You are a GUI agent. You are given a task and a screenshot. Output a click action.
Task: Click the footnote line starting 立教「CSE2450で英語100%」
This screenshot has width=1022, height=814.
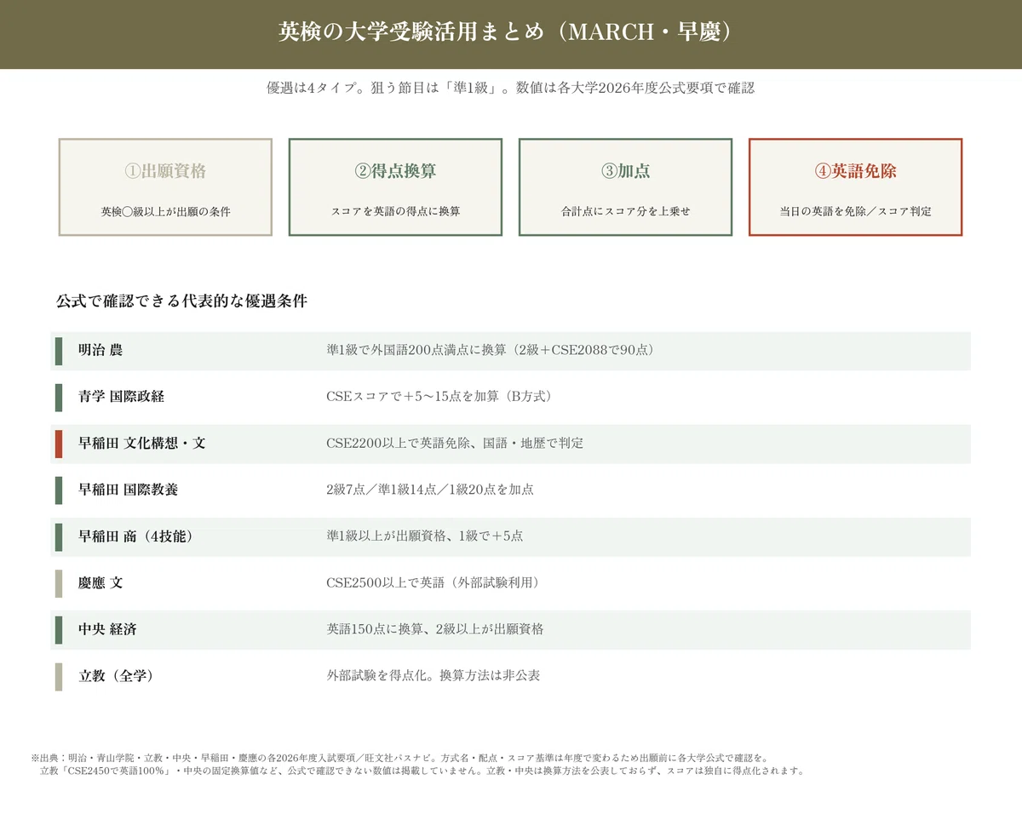[422, 771]
